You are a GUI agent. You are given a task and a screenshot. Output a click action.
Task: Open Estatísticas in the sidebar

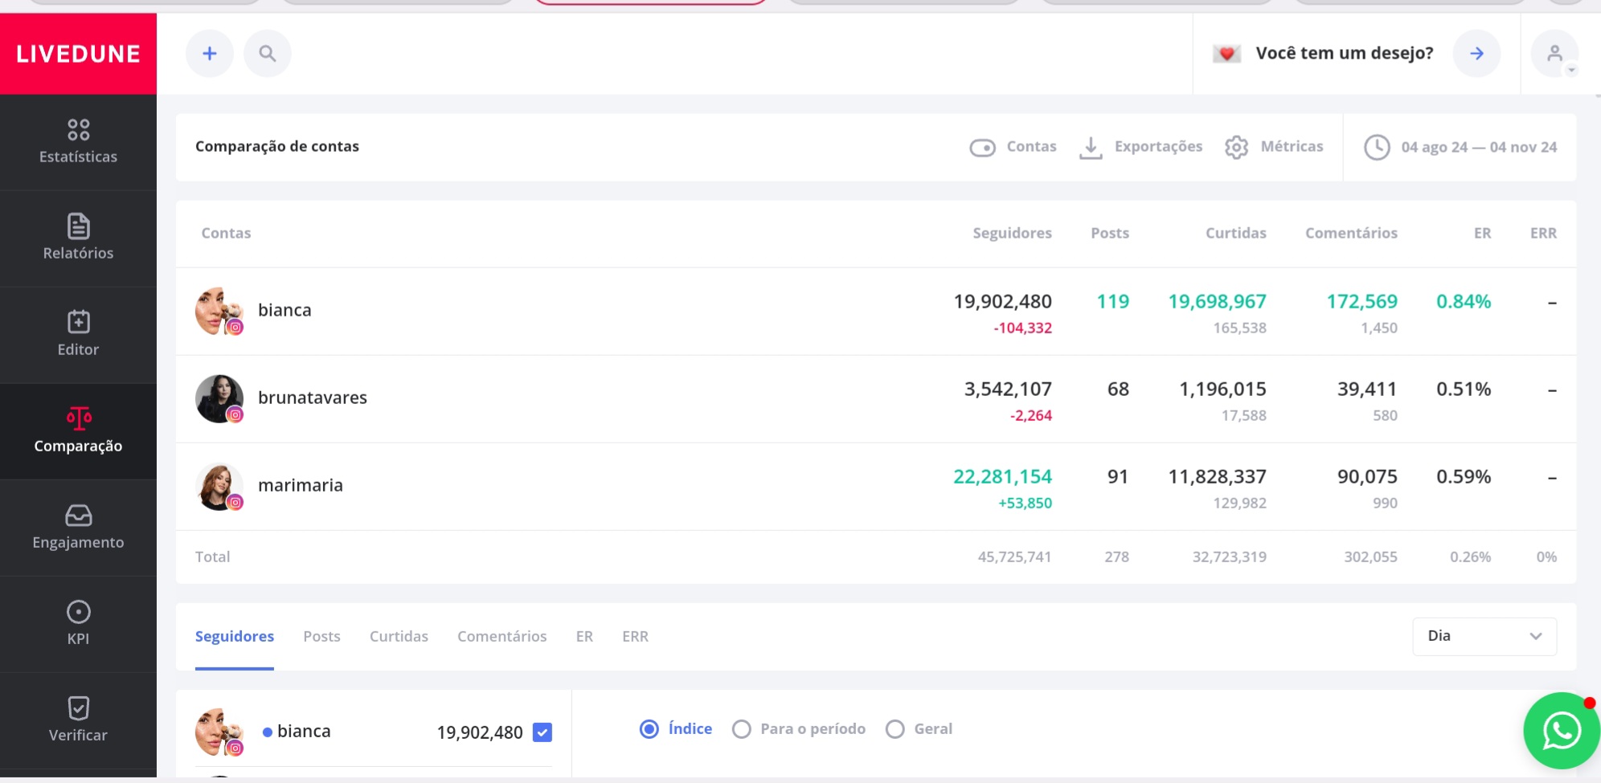(78, 141)
